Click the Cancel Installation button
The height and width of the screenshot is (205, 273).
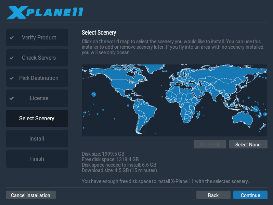(x=31, y=195)
